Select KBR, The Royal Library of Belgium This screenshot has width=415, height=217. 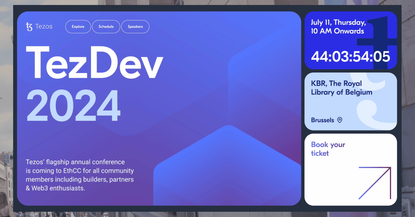click(x=342, y=88)
